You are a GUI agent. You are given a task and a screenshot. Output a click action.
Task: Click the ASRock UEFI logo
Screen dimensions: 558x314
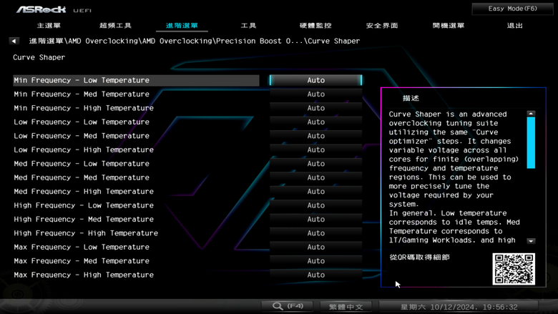(54, 9)
